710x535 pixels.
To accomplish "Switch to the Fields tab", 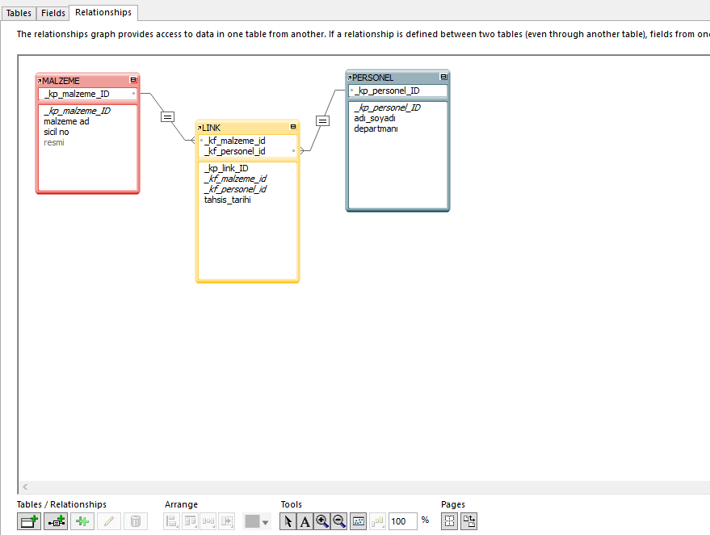I will pyautogui.click(x=53, y=13).
